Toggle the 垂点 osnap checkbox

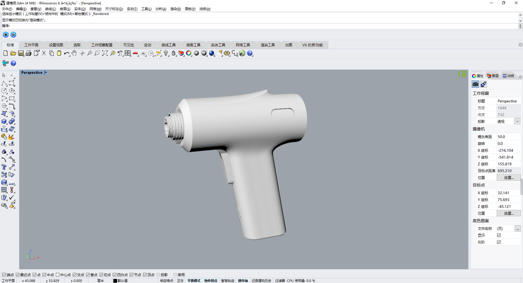point(88,275)
